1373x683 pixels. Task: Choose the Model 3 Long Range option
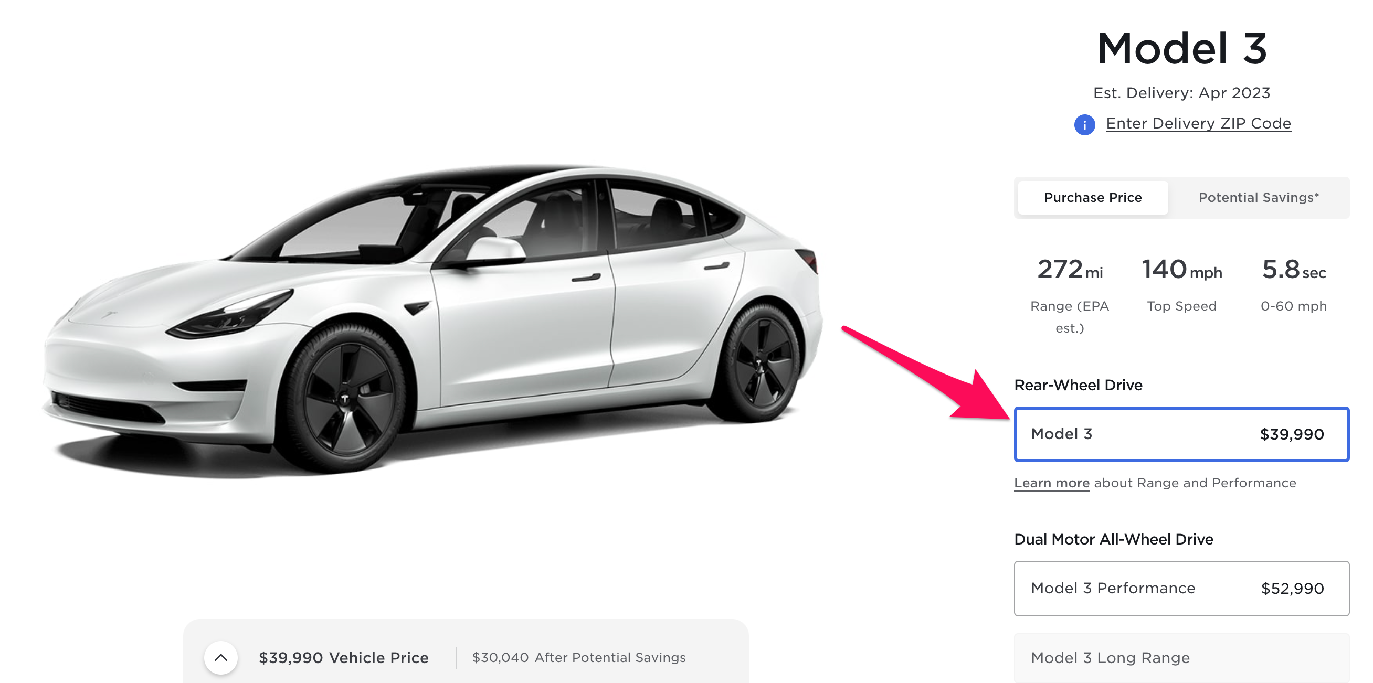point(1181,658)
